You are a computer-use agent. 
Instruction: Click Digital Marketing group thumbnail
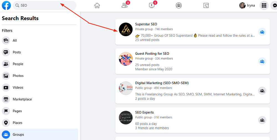coord(125,88)
